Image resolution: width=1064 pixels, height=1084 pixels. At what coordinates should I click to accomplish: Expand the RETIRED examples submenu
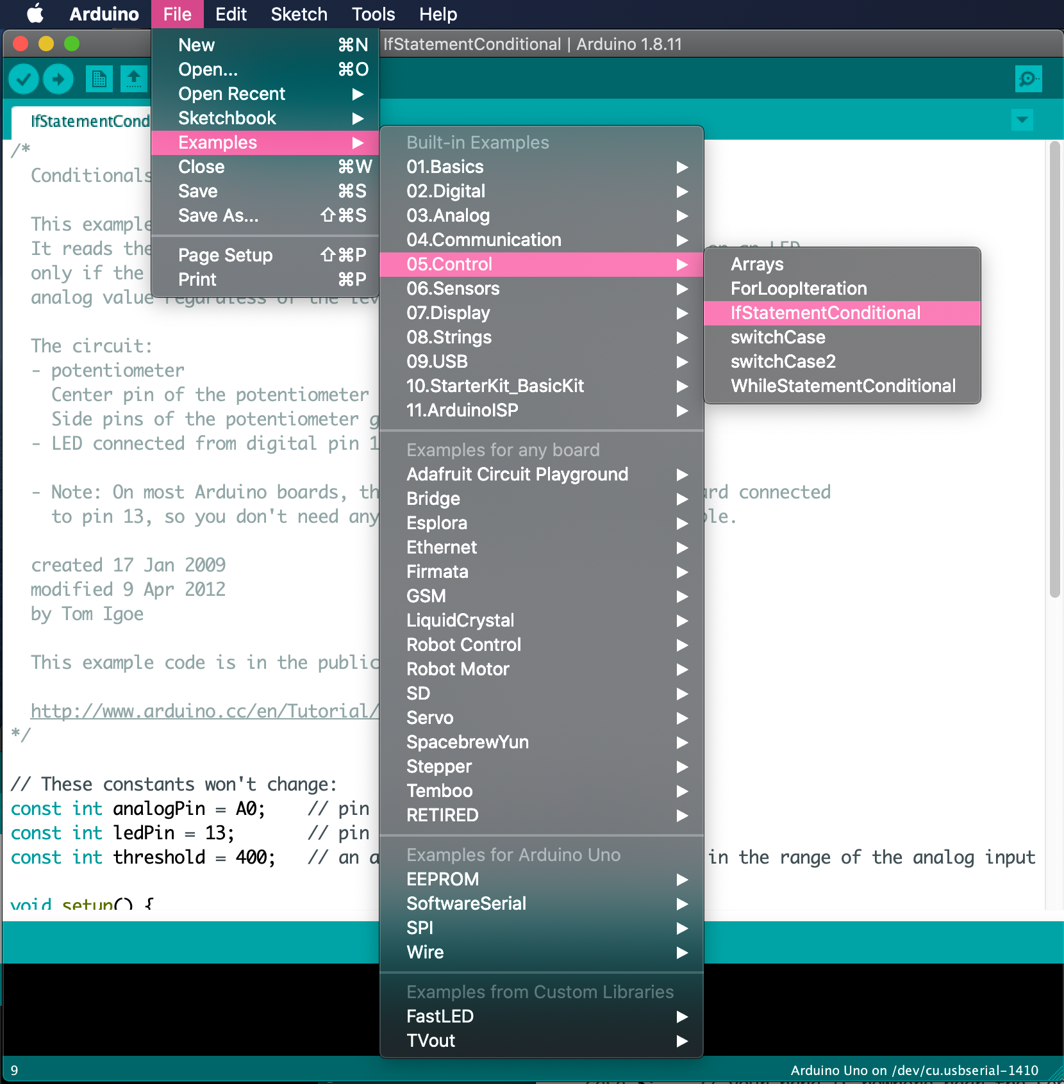coord(542,815)
